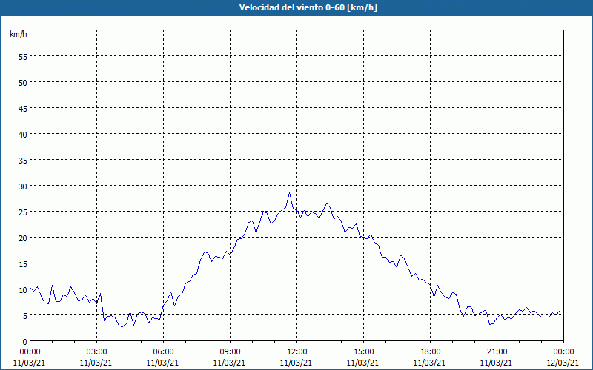Screen dimensions: 593x370
Task: Pick the '35' y-axis value
Action: point(23,160)
